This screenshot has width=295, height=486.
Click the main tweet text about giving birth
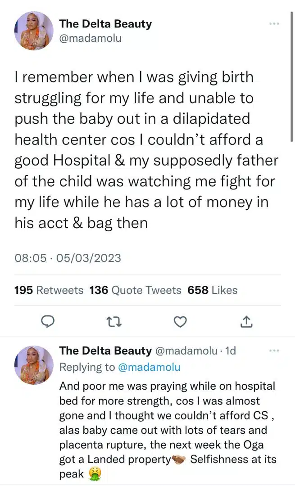point(144,149)
